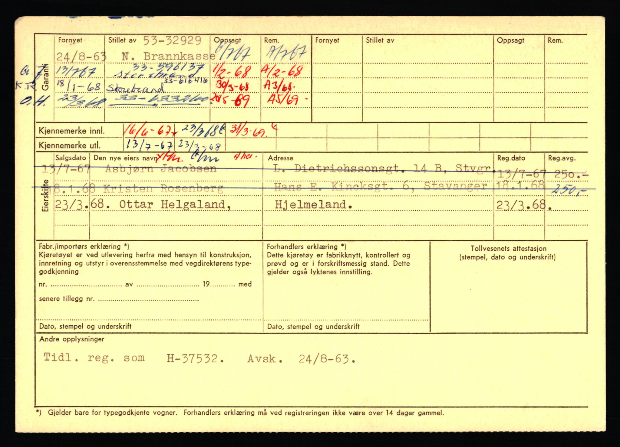
Task: Click the red Oppsagt date 1/2-68
Action: tap(232, 71)
